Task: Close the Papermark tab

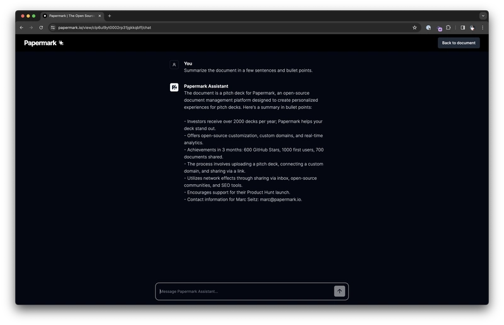Action: (x=100, y=16)
